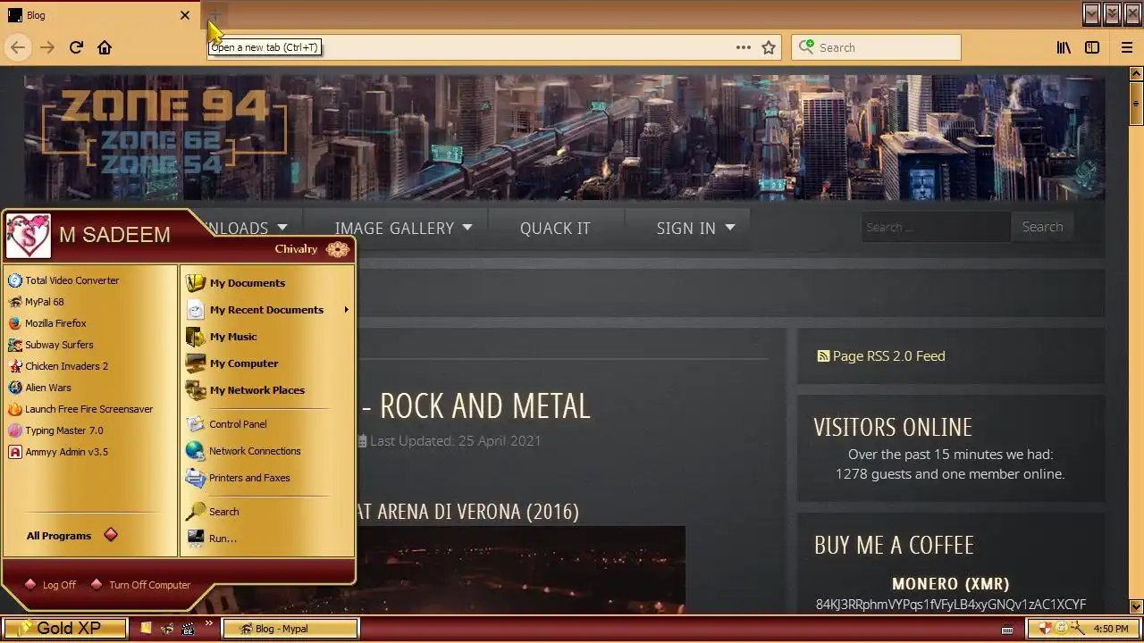Close the Blog tab
The width and height of the screenshot is (1144, 643).
point(185,15)
